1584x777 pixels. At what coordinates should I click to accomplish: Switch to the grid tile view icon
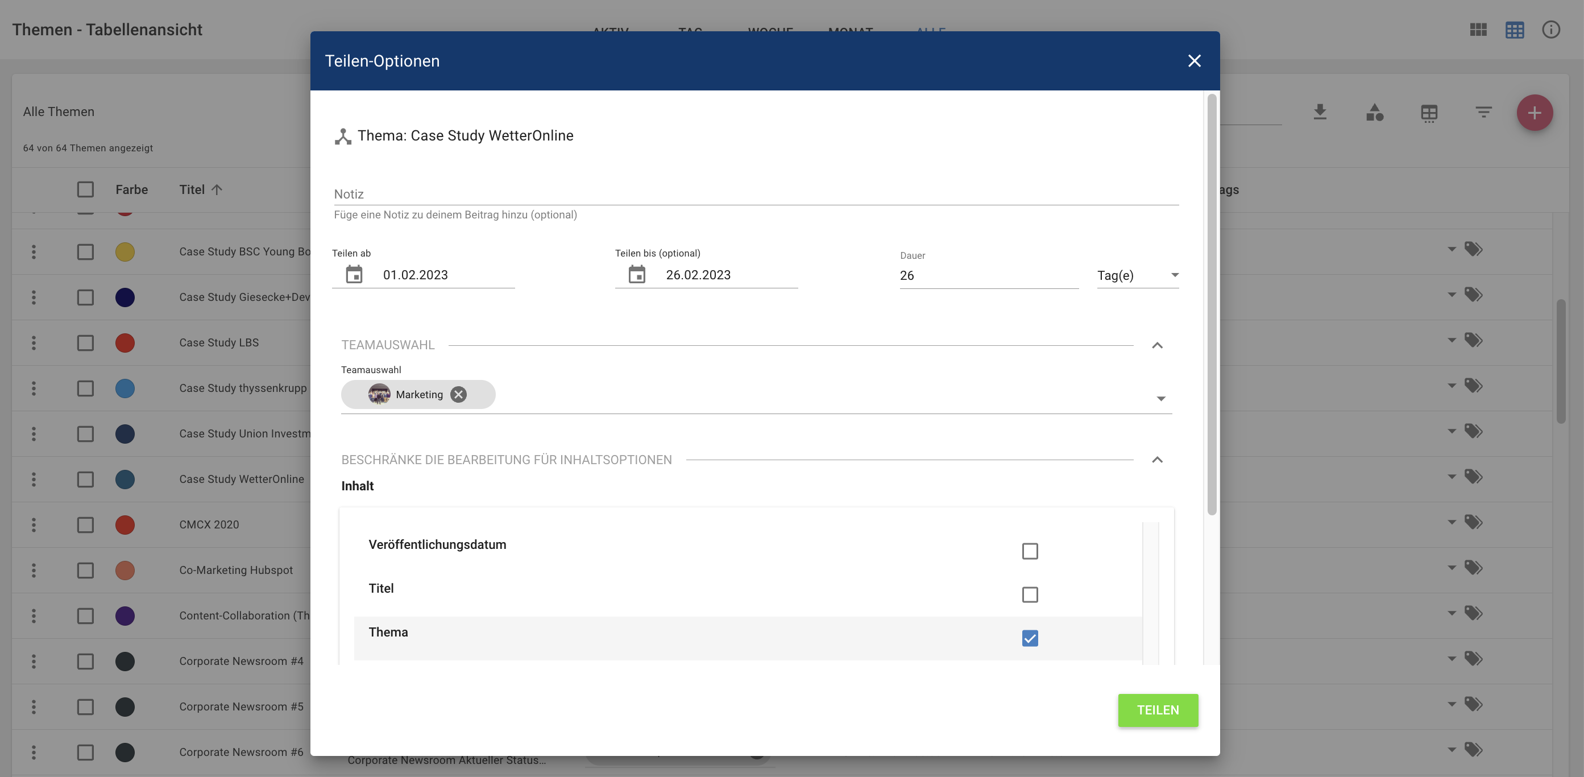point(1478,30)
